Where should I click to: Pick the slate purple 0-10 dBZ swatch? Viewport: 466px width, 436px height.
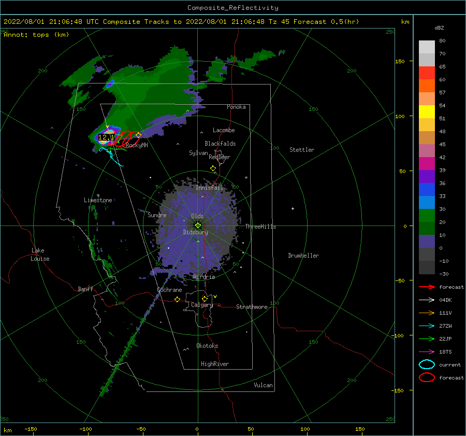pyautogui.click(x=427, y=242)
